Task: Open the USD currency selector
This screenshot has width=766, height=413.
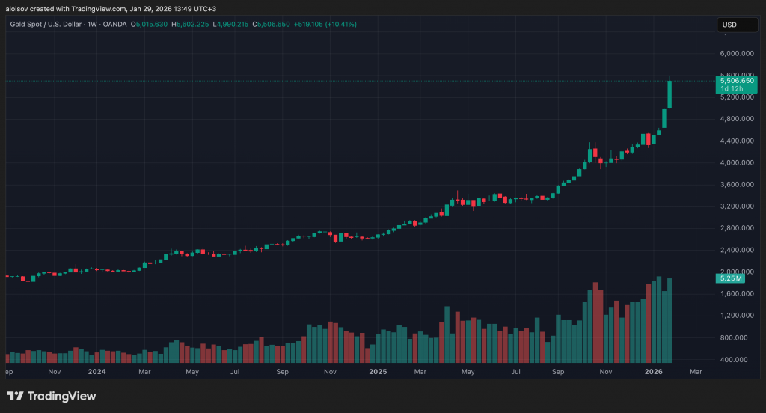Action: pyautogui.click(x=729, y=25)
